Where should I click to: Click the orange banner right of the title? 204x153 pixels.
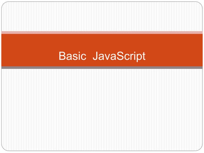tap(175, 50)
